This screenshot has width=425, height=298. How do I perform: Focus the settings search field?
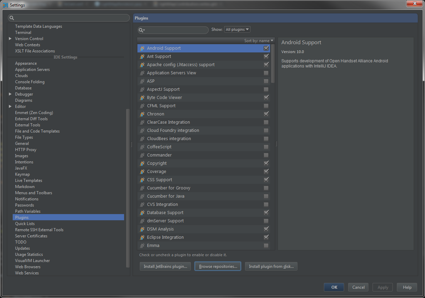click(x=69, y=18)
